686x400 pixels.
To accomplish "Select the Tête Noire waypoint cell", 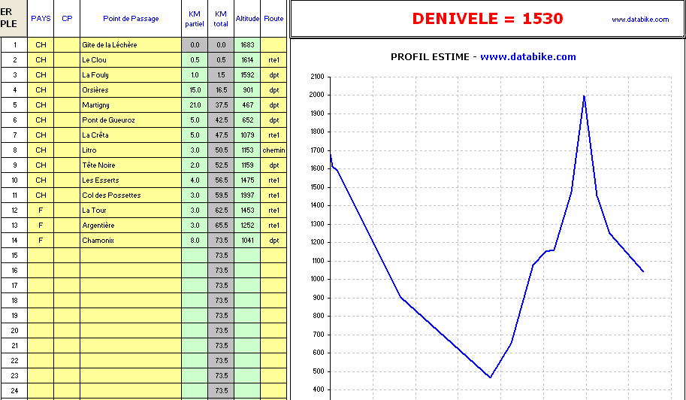I will [x=130, y=165].
